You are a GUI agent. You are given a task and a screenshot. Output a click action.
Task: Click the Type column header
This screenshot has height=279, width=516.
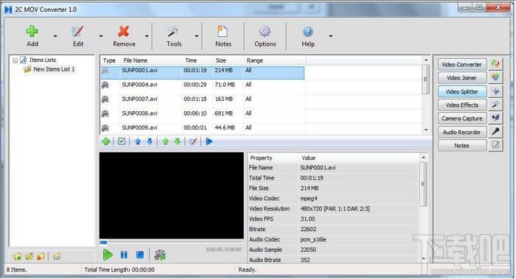point(109,60)
